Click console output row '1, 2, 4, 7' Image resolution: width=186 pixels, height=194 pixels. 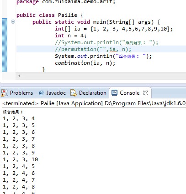coord(19,180)
